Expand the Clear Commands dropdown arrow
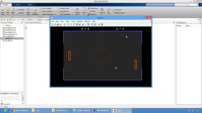 point(72,14)
